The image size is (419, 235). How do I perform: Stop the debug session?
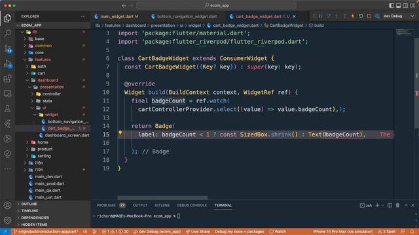pos(369,16)
